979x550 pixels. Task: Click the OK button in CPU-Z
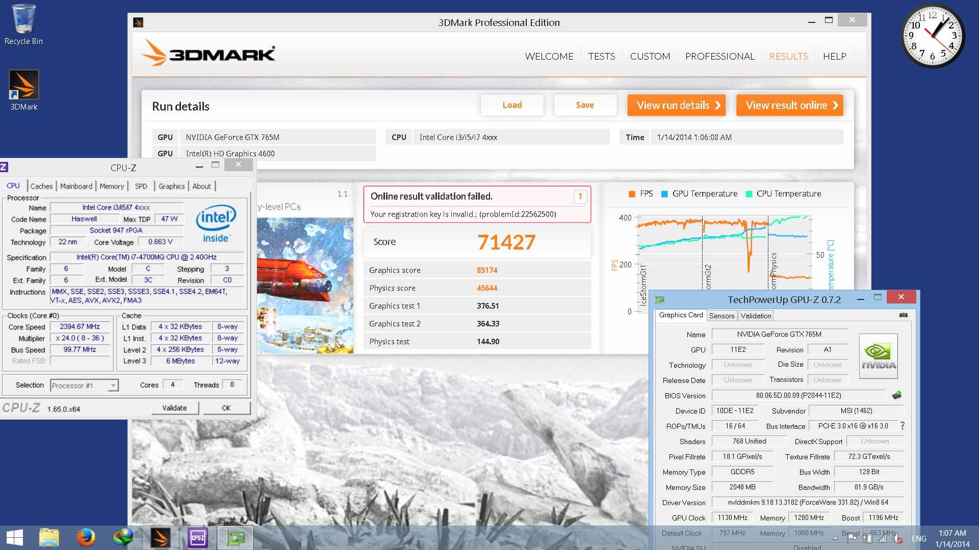(x=226, y=408)
